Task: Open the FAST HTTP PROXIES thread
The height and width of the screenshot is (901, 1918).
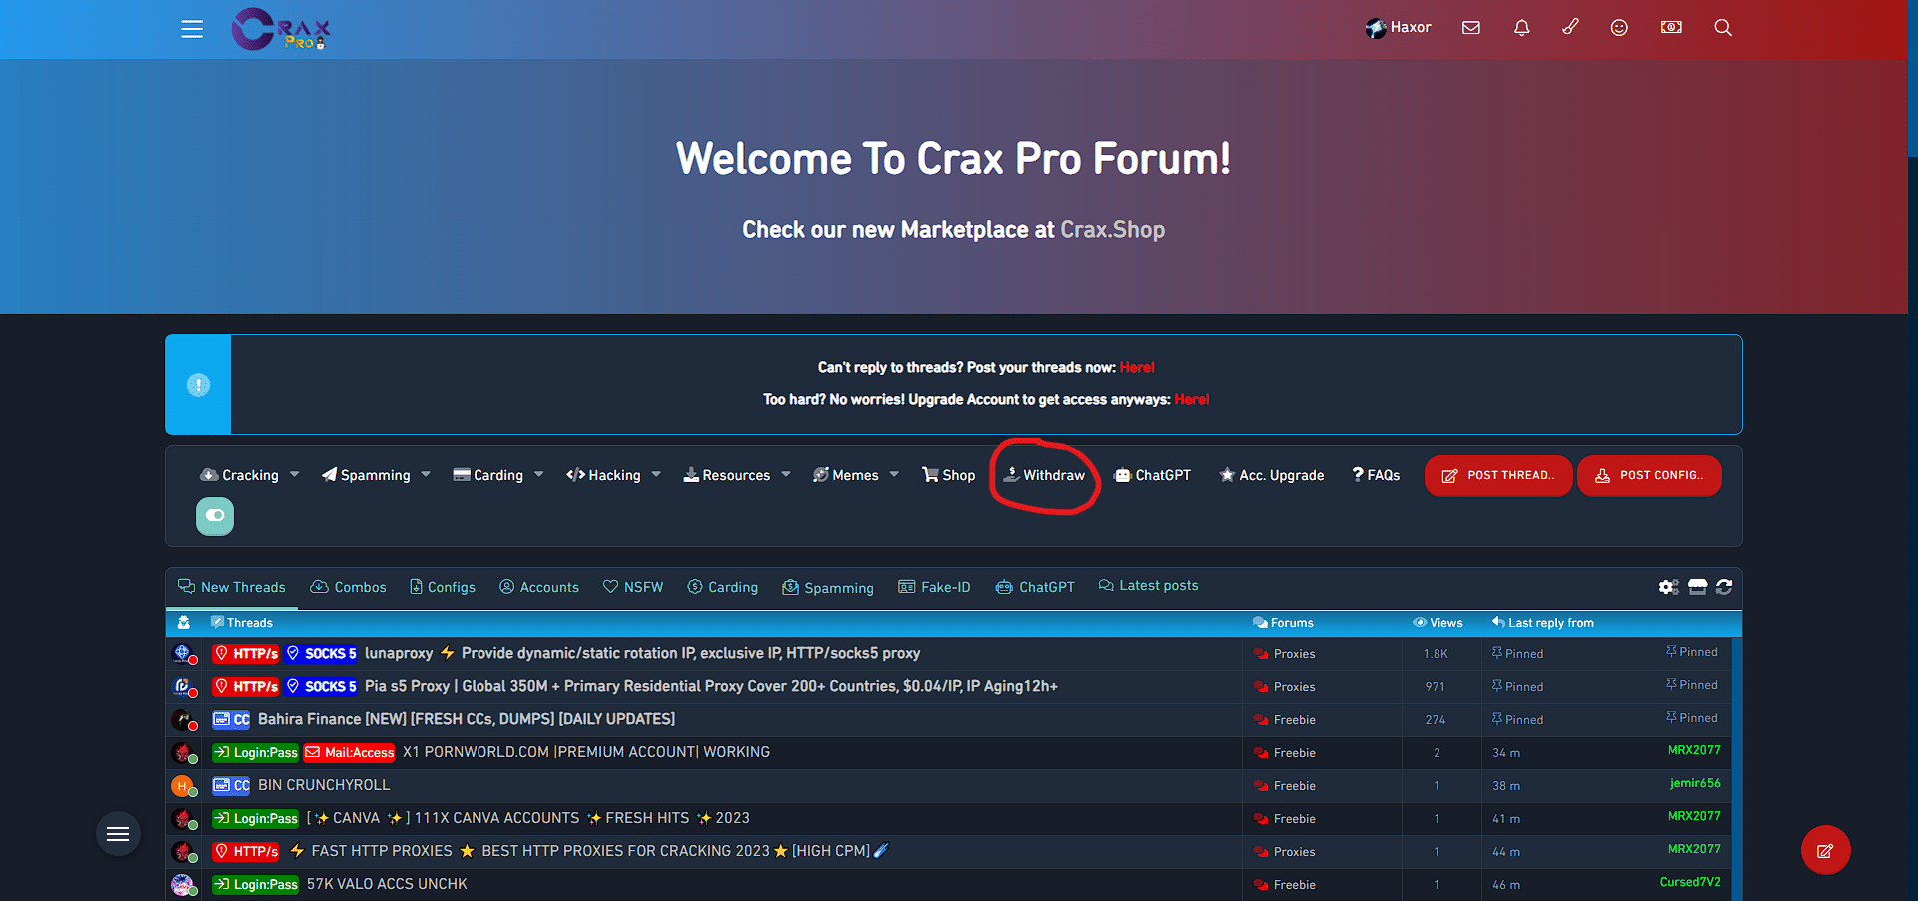Action: click(589, 851)
